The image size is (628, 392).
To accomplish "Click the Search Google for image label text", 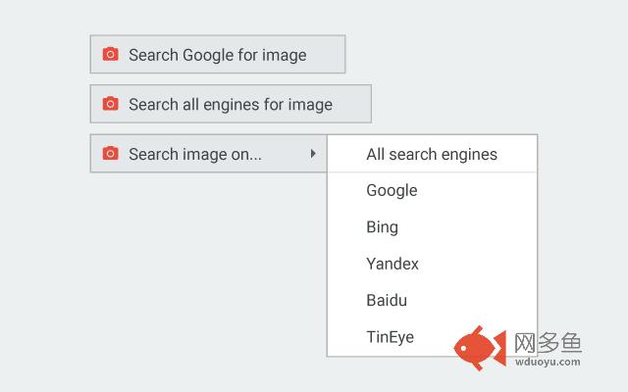I will pos(217,55).
